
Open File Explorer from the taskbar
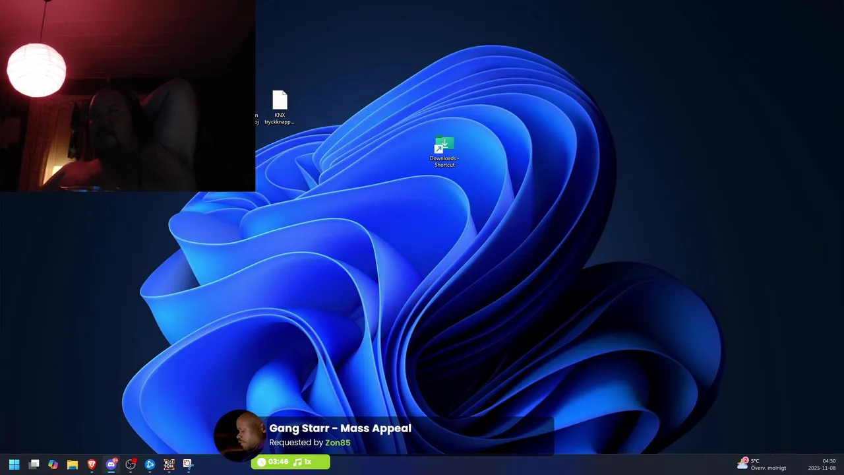pyautogui.click(x=73, y=464)
